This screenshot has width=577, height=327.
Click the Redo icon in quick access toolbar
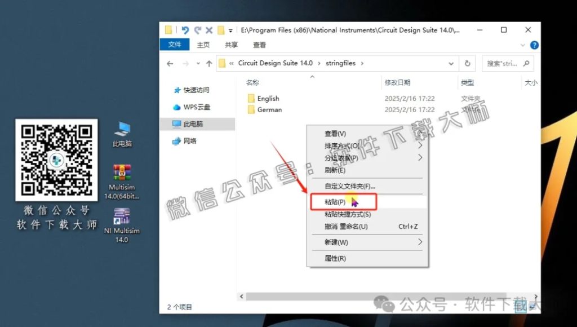coord(197,30)
